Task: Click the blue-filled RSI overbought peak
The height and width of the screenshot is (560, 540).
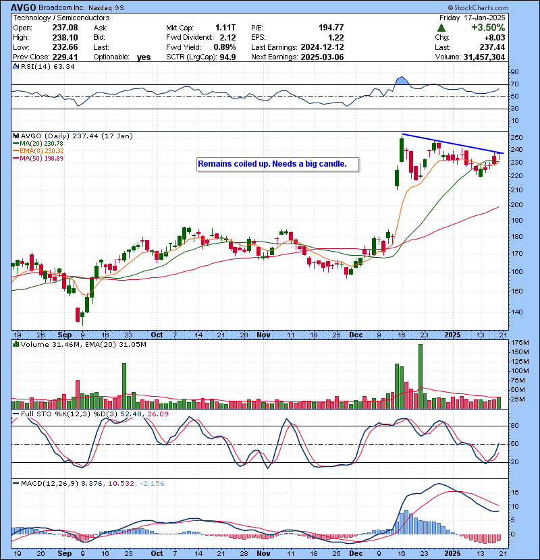Action: coord(402,81)
